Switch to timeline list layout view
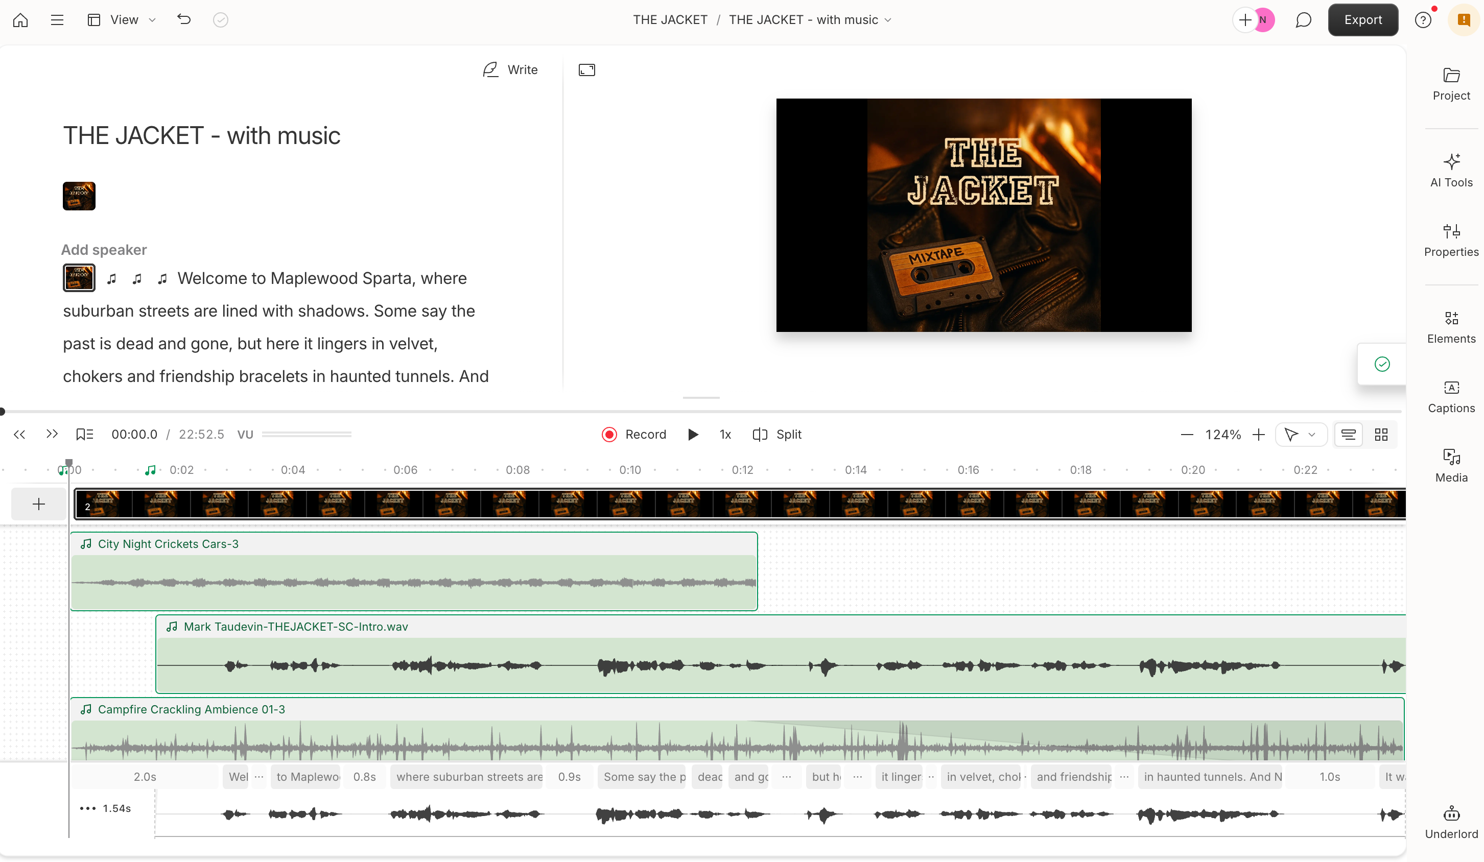This screenshot has width=1484, height=862. pyautogui.click(x=1348, y=435)
